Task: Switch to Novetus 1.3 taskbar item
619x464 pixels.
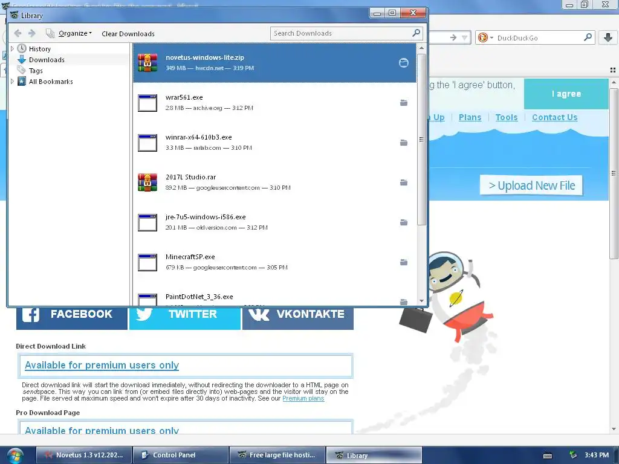Action: [84, 455]
